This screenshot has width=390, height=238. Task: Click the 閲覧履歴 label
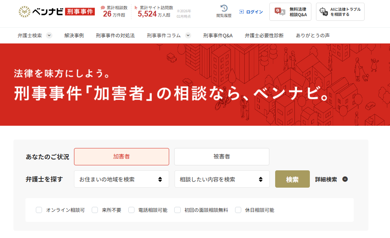[224, 16]
